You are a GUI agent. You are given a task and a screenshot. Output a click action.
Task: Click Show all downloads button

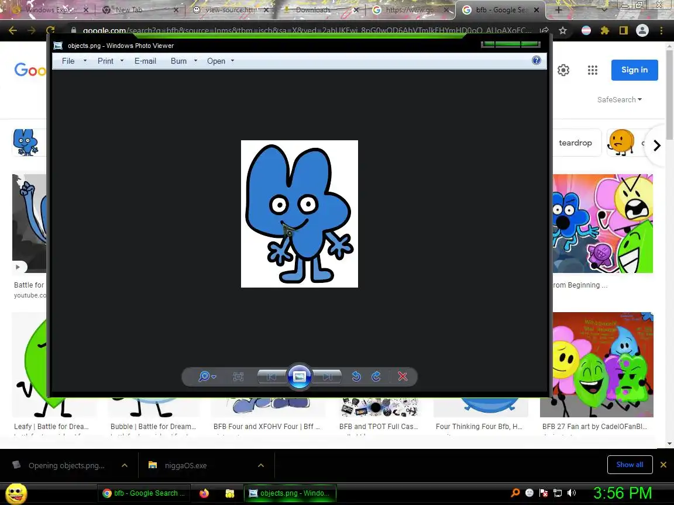[630, 465]
